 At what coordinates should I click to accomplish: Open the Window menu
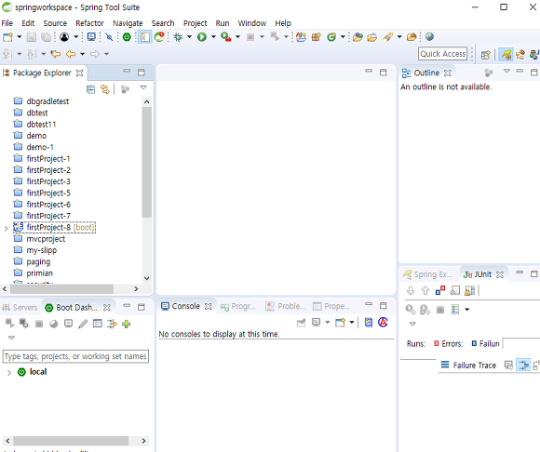click(x=251, y=23)
